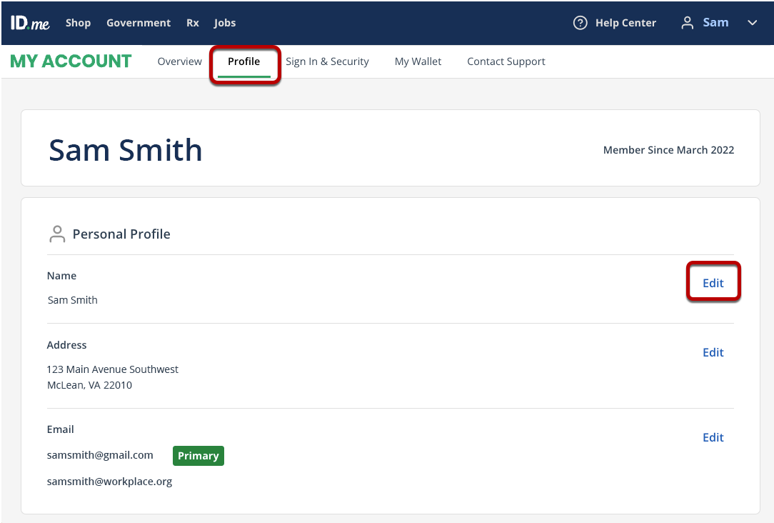Viewport: 774px width, 523px height.
Task: Edit the Email addresses
Action: (x=713, y=437)
